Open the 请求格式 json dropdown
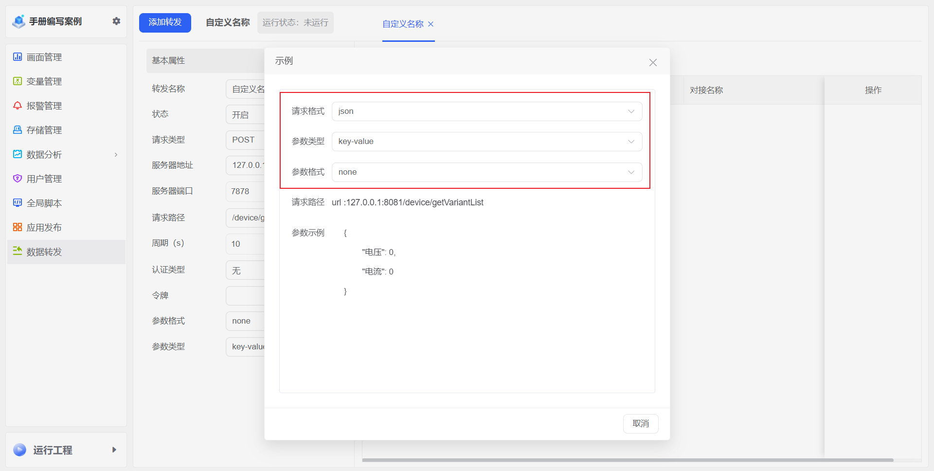Viewport: 934px width, 471px height. [x=486, y=111]
